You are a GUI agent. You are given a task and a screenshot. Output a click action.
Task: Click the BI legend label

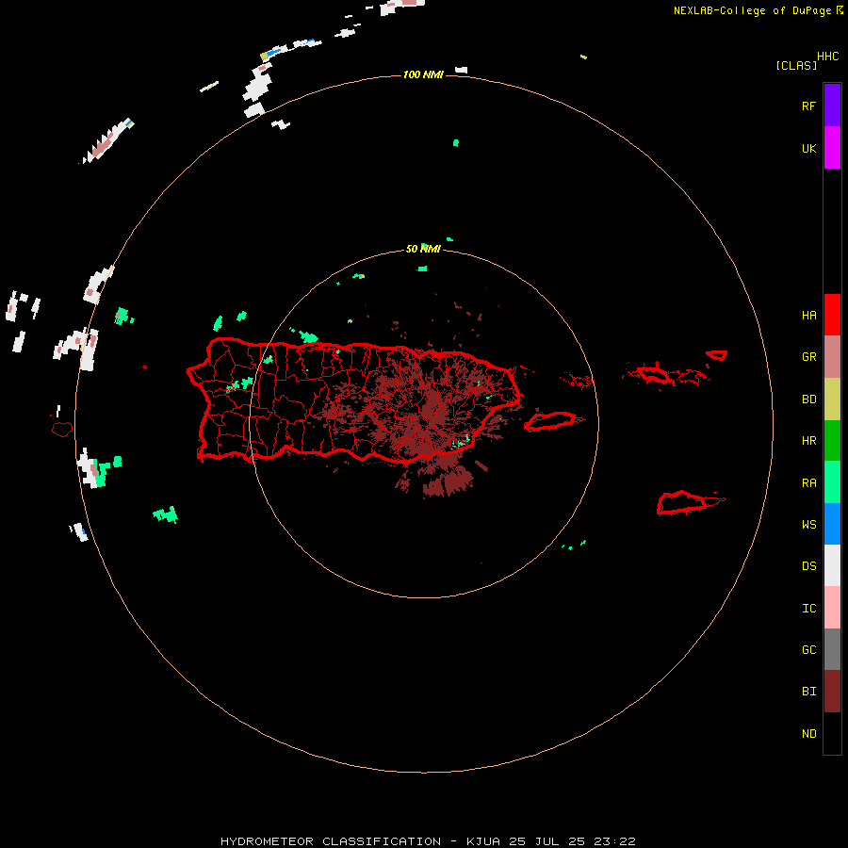click(808, 692)
